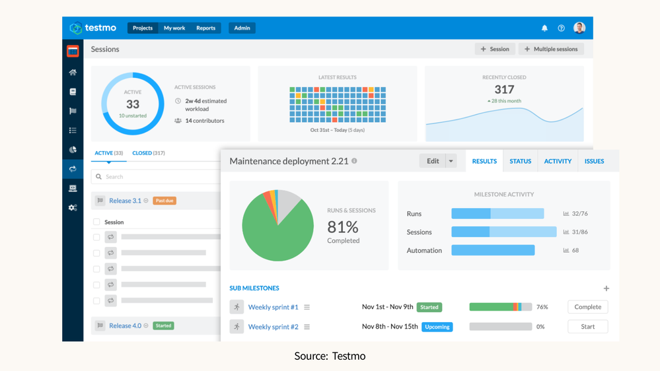
Task: Click the Weekly sprint #1 runner icon
Action: coord(237,307)
